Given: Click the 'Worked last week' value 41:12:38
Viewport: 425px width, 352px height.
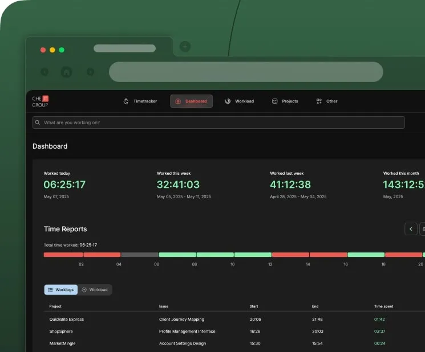Looking at the screenshot, I should 290,185.
